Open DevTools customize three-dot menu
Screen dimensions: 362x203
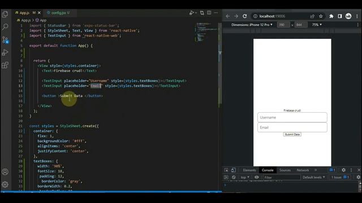(351, 170)
